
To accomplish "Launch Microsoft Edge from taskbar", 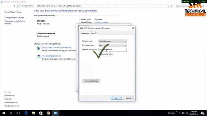I will pyautogui.click(x=26, y=113).
